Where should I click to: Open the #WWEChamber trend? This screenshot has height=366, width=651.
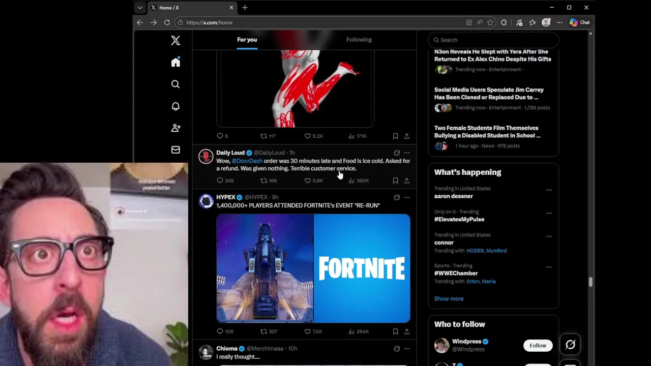coord(456,273)
